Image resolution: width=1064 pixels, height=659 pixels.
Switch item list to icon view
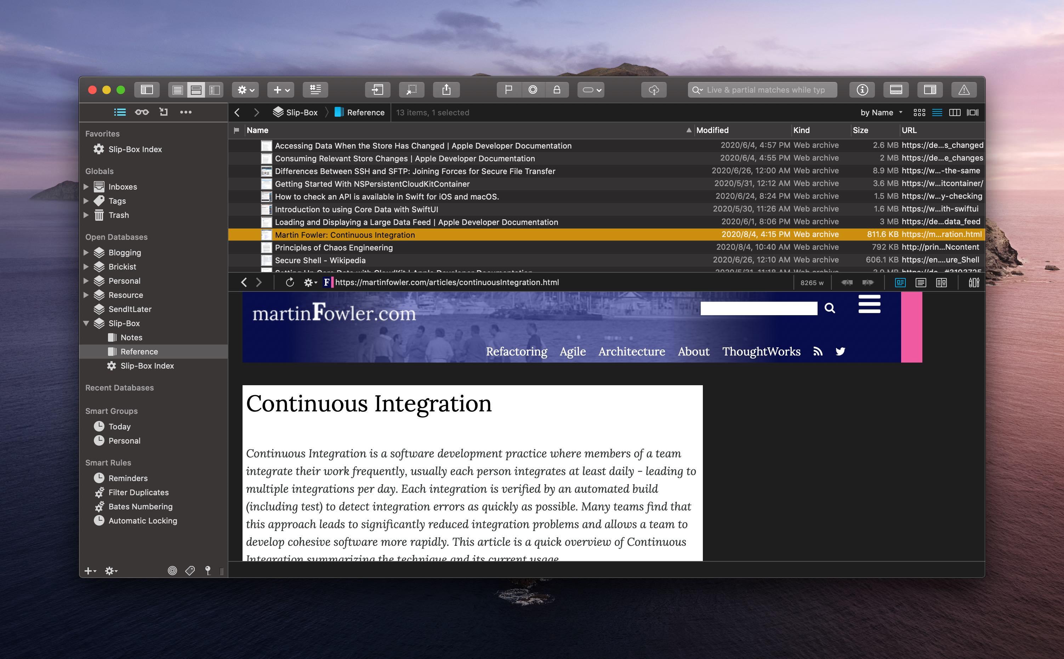coord(919,112)
